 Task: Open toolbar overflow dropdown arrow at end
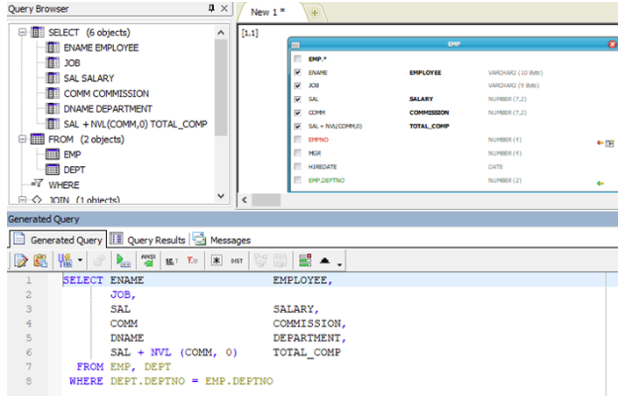tap(340, 264)
